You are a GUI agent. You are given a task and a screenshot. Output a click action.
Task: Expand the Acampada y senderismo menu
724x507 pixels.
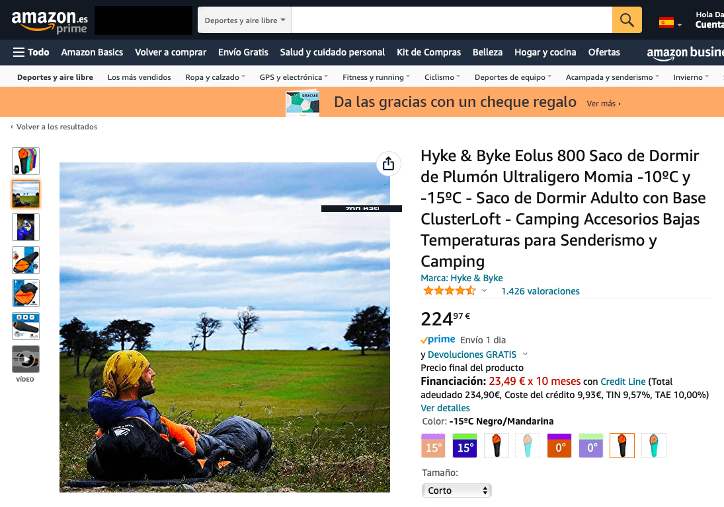click(x=612, y=77)
